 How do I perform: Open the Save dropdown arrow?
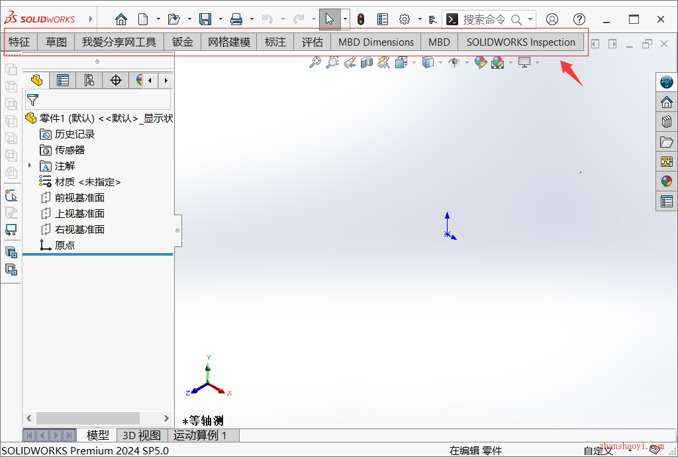coord(220,19)
